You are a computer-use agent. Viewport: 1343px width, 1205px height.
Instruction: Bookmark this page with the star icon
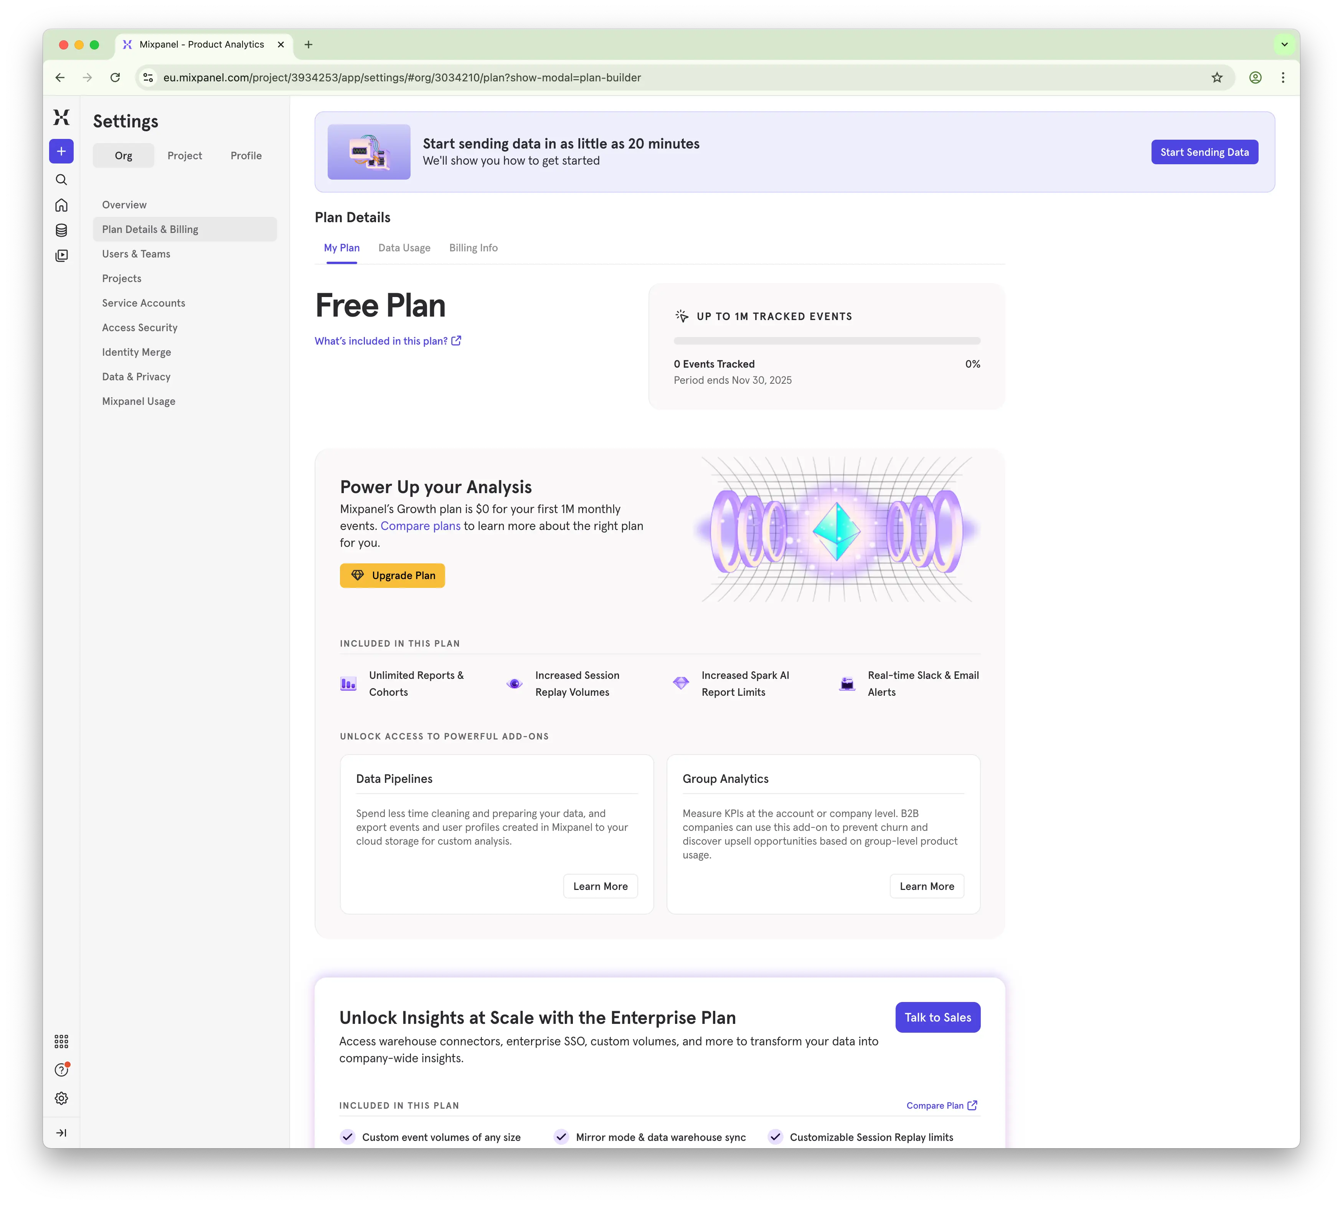pyautogui.click(x=1217, y=78)
